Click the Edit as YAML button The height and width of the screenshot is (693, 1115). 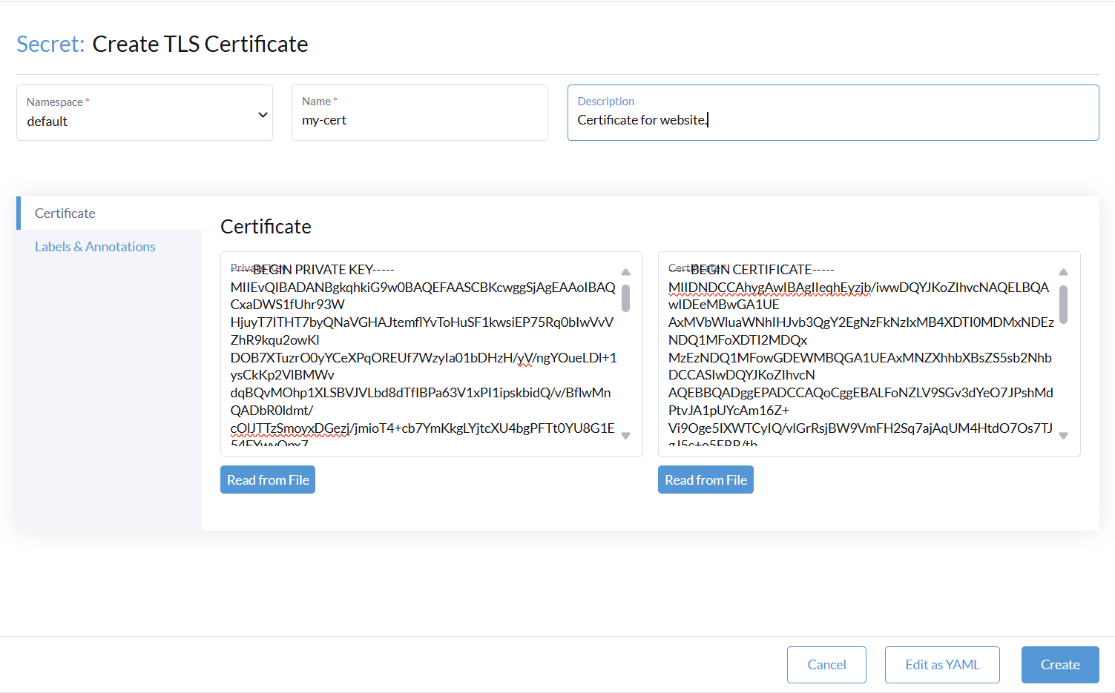(941, 664)
